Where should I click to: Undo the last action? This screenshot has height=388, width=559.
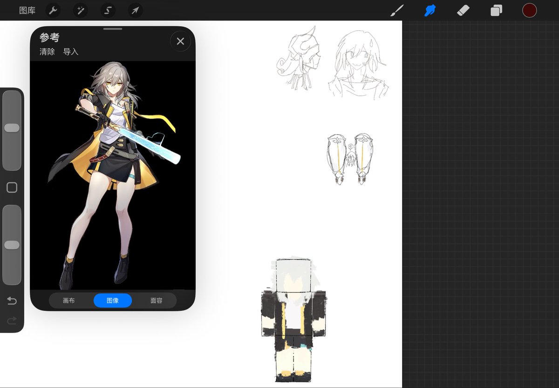pos(12,301)
